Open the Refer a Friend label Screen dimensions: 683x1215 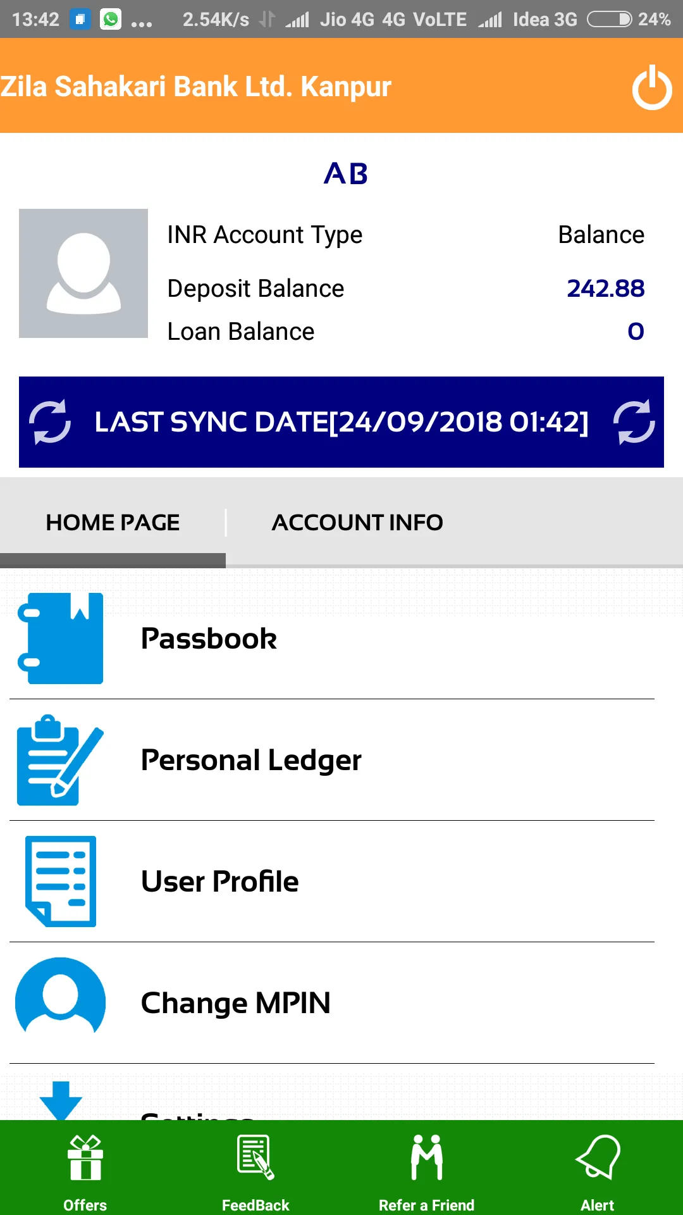click(427, 1205)
